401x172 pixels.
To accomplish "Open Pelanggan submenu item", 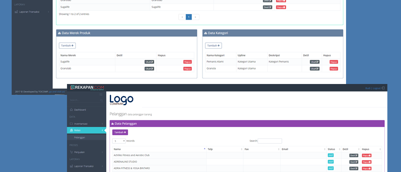I will [79, 137].
